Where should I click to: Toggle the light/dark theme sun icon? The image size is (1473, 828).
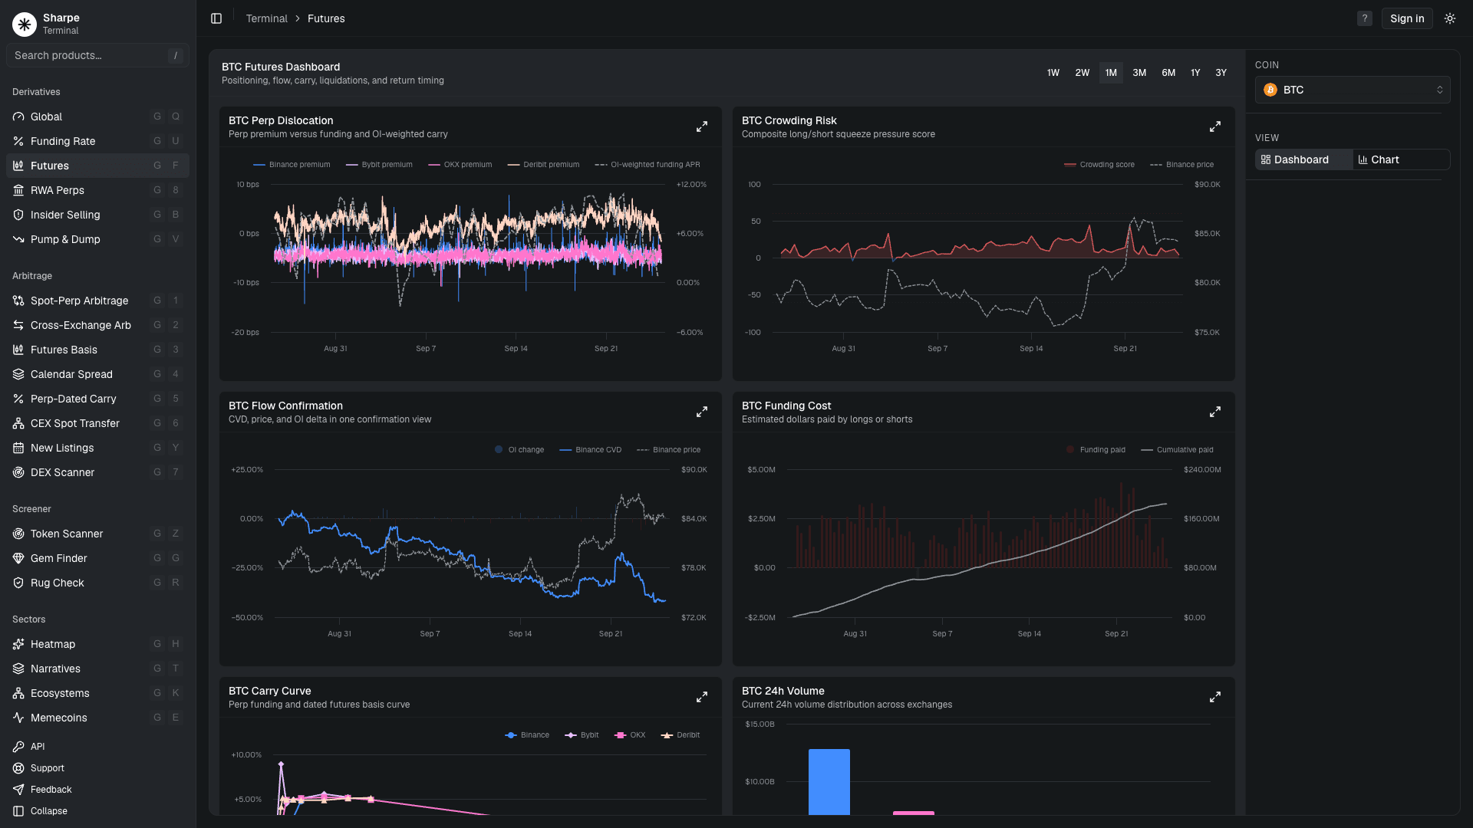click(1449, 18)
